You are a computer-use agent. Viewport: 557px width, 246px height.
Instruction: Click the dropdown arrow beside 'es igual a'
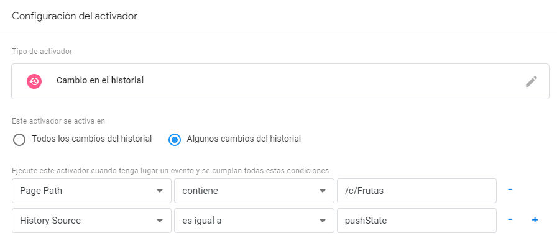click(322, 221)
